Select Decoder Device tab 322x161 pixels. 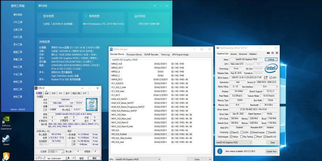(117, 54)
